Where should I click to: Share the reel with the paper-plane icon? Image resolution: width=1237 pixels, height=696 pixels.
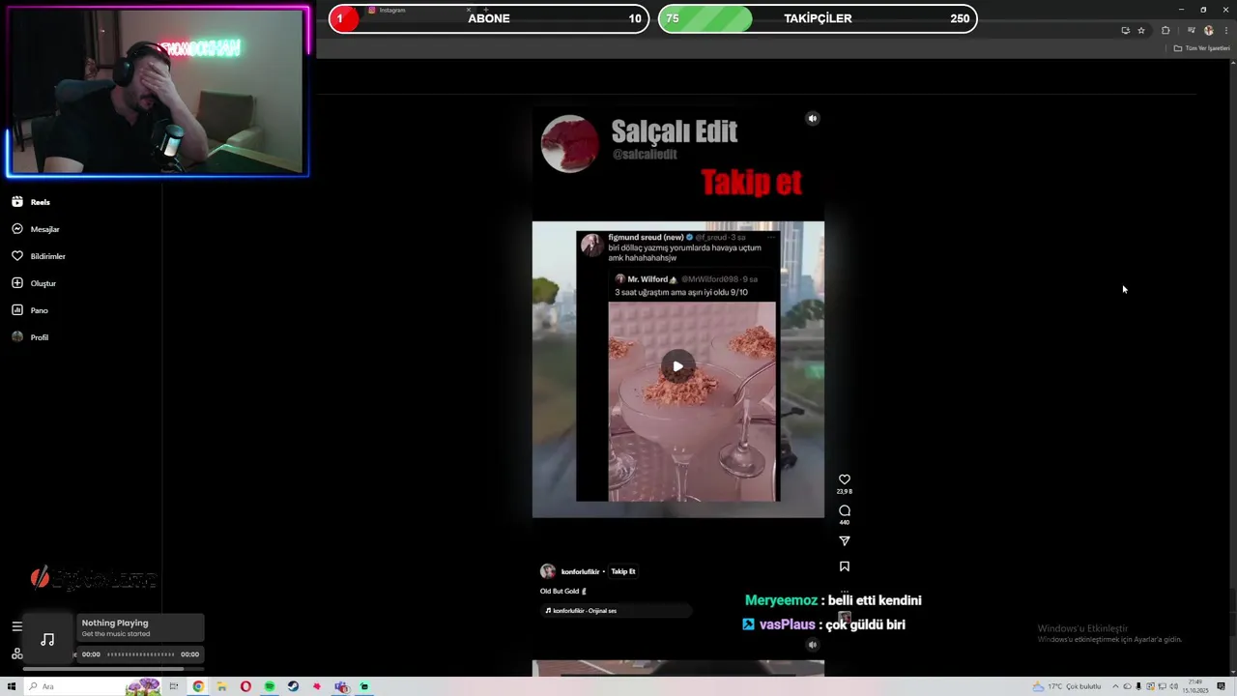[x=845, y=541]
